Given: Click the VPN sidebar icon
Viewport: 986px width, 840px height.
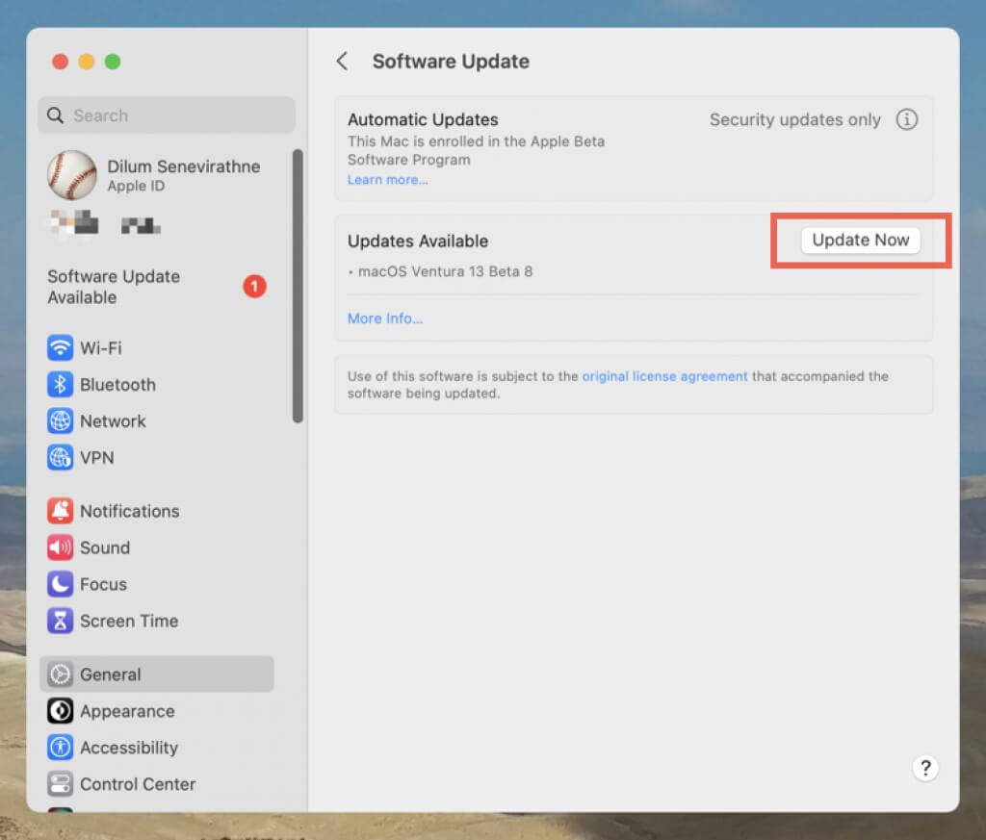Looking at the screenshot, I should coord(61,457).
